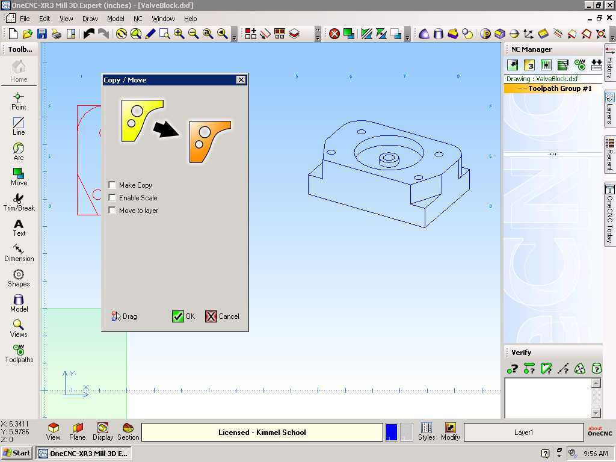Click the Undo arrow icon
This screenshot has height=462, width=616.
(x=89, y=34)
